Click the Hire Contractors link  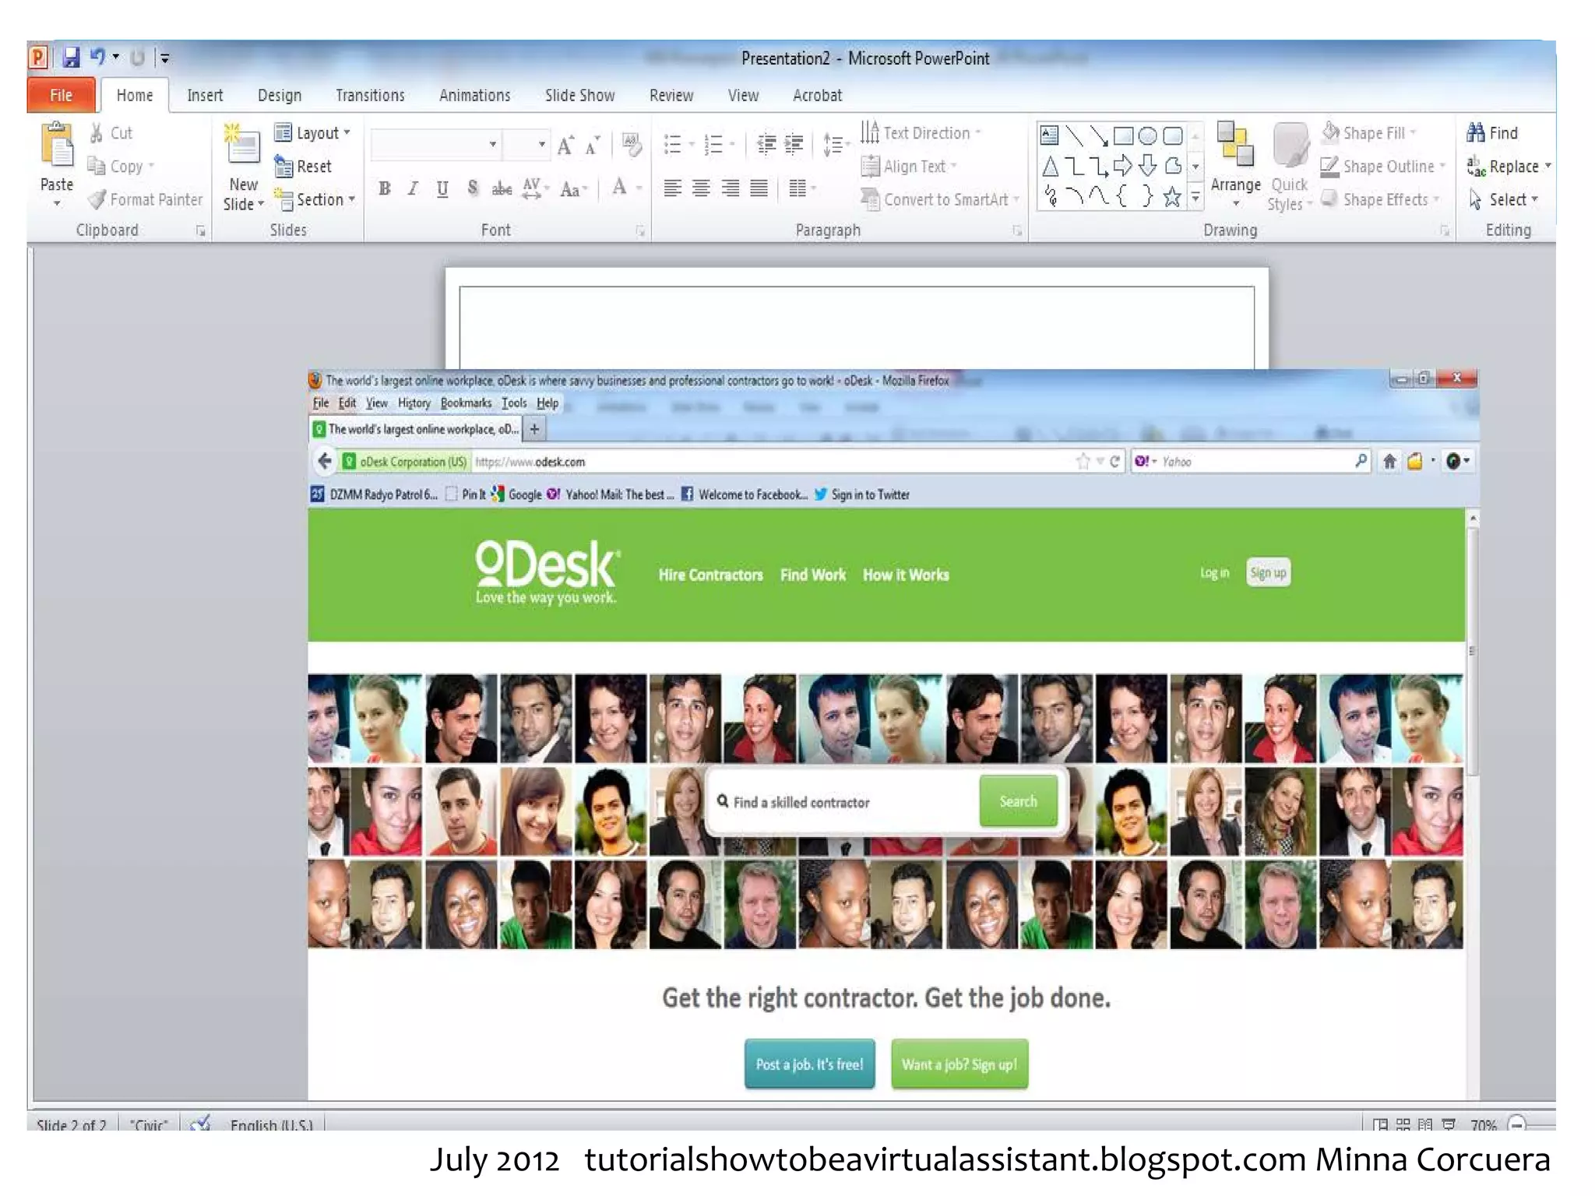[x=710, y=575]
